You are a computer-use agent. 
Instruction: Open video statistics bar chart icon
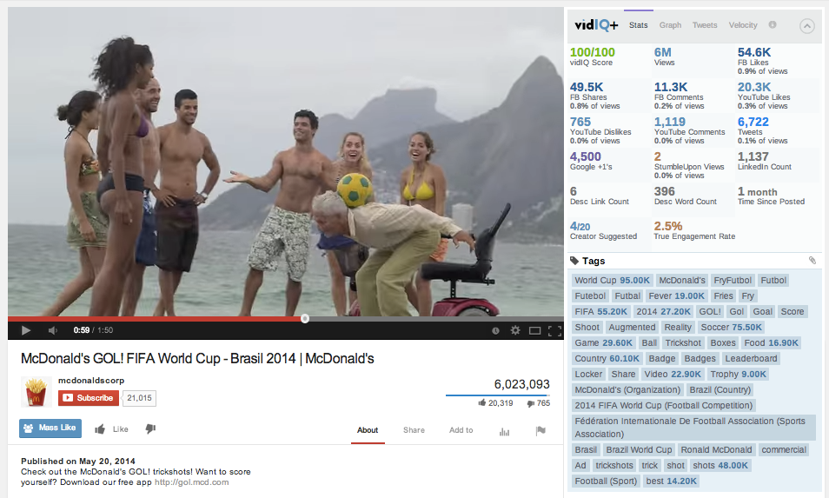pyautogui.click(x=504, y=431)
